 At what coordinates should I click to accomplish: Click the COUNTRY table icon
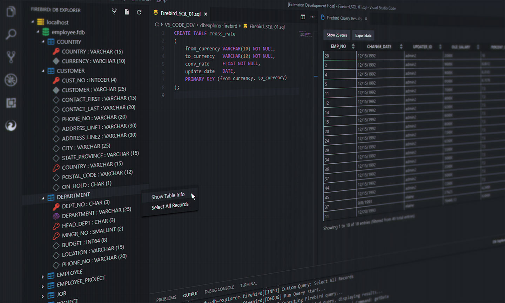click(51, 42)
